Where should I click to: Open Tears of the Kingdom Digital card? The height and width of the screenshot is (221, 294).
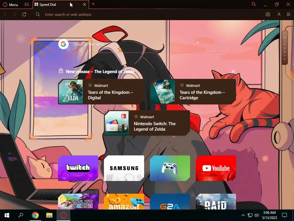point(101,92)
